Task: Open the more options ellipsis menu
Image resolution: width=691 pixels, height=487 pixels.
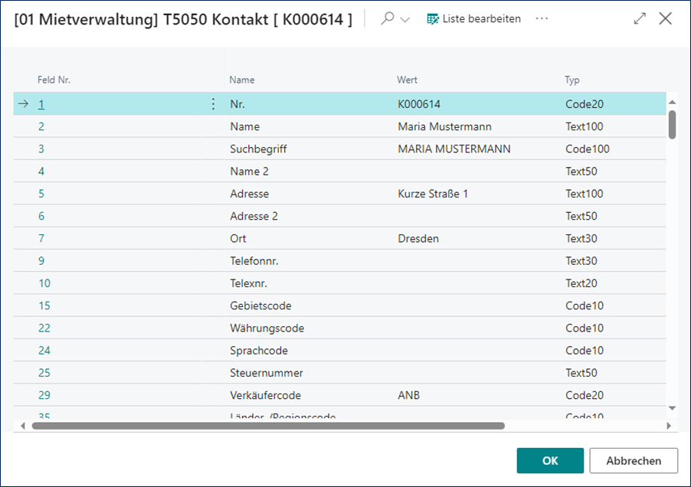Action: pyautogui.click(x=542, y=18)
